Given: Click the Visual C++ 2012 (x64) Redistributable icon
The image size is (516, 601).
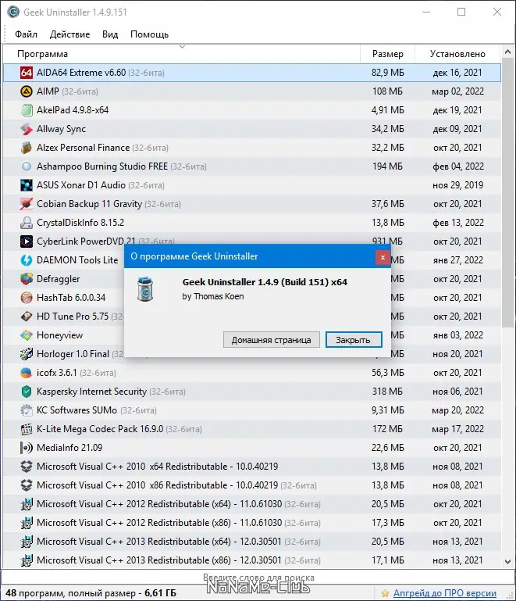Looking at the screenshot, I should (26, 504).
